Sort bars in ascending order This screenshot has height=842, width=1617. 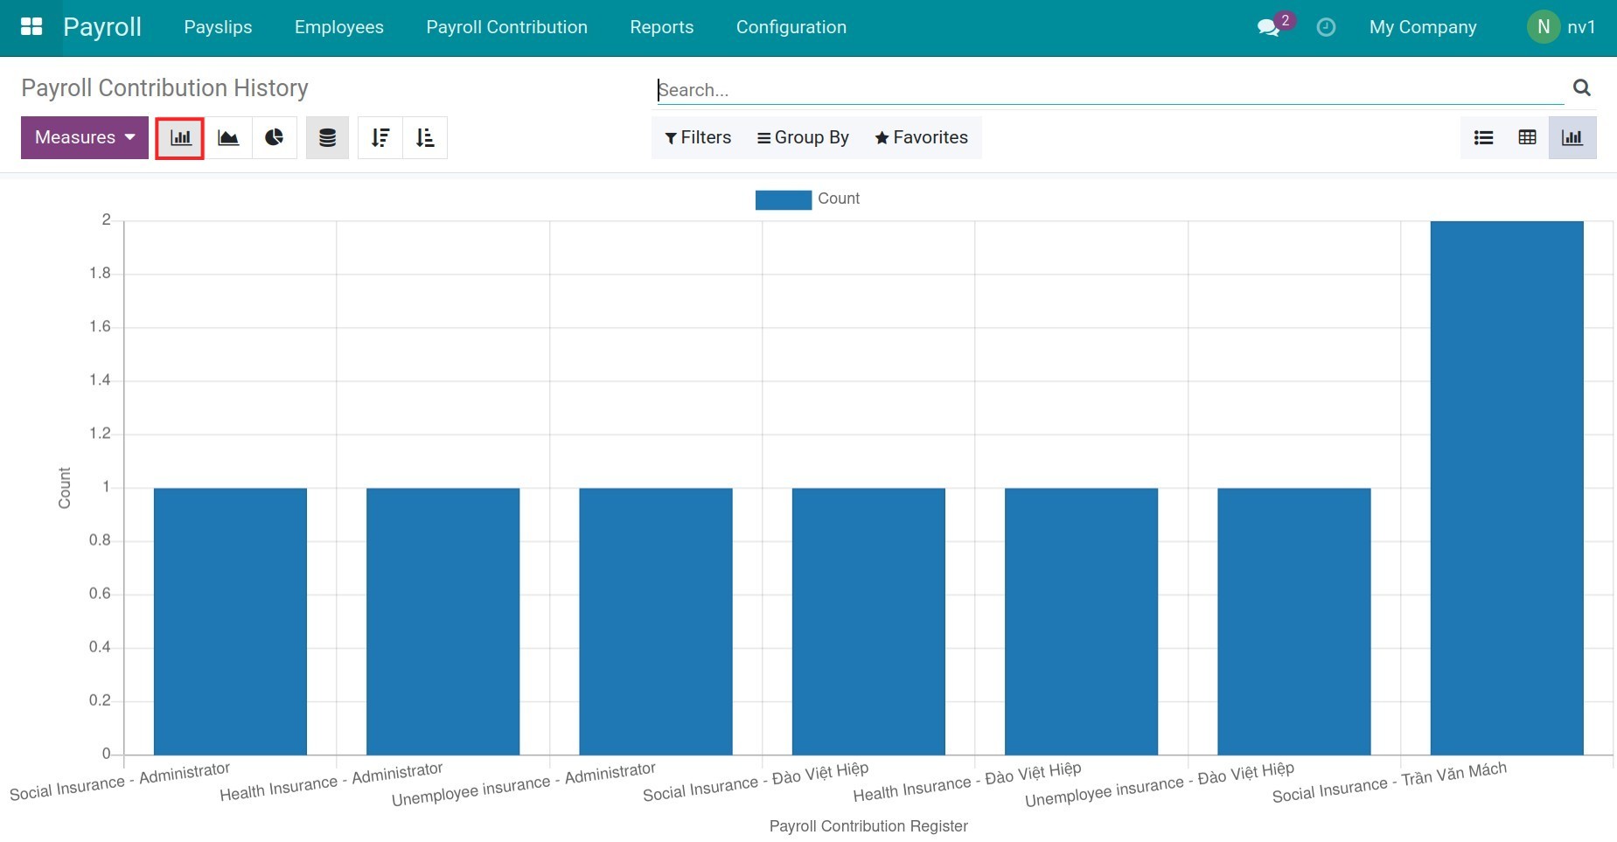click(425, 137)
